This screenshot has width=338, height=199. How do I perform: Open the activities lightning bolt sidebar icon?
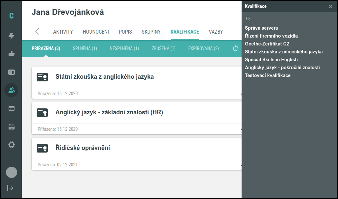click(x=11, y=36)
